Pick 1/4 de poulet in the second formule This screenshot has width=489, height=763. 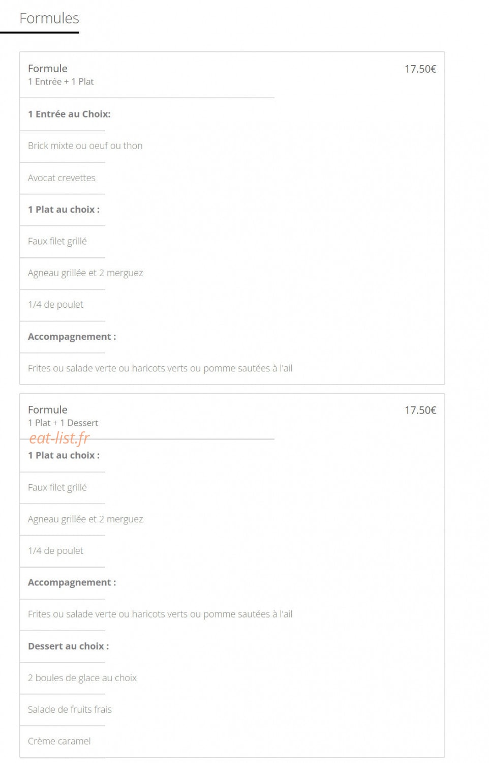[55, 551]
